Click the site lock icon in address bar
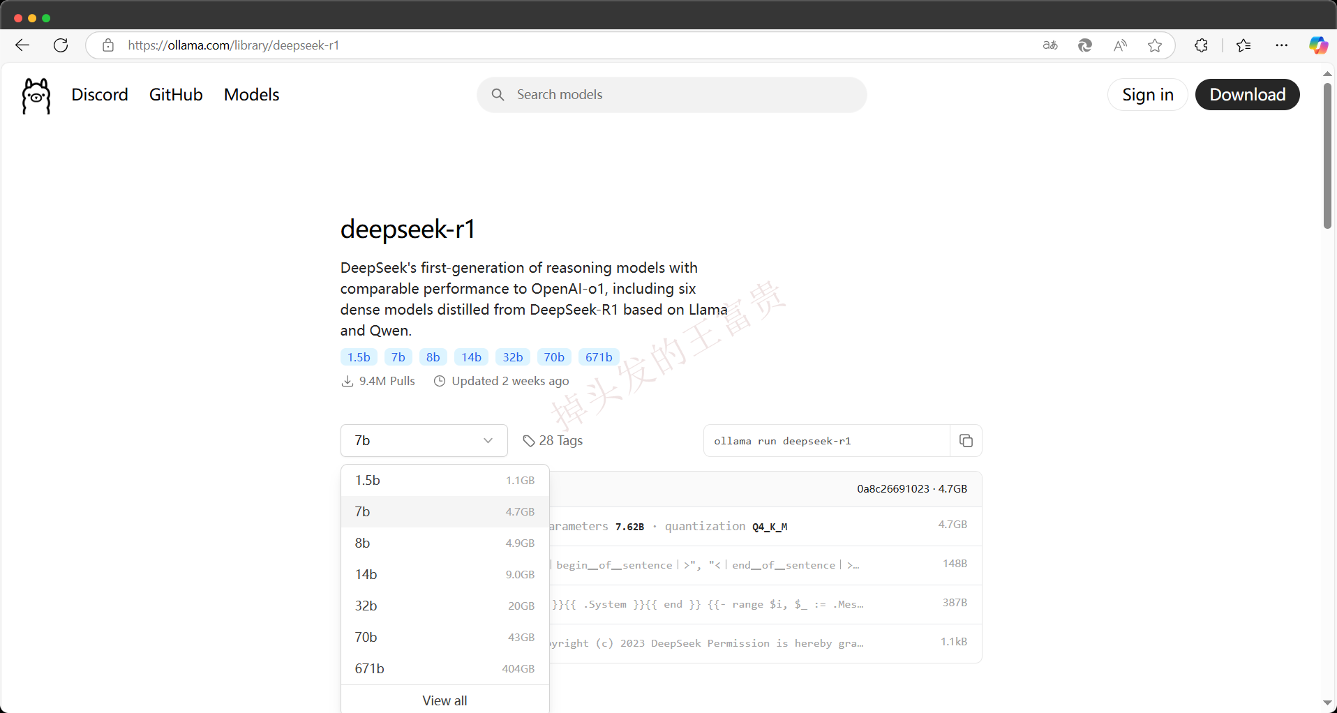Screen dimensions: 1337x713 tap(108, 45)
